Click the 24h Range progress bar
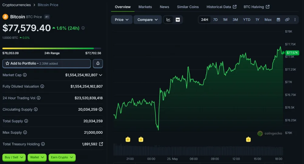Screen dimensions: 304x164 [x=52, y=48]
